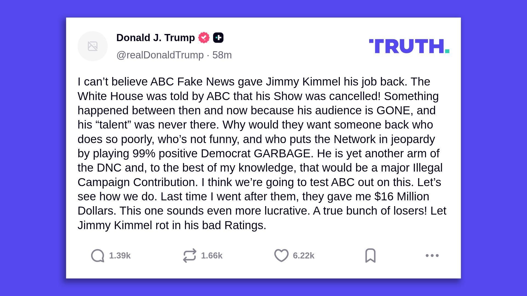Open the three-dot more options menu
Viewport: 527px width, 296px height.
(432, 255)
